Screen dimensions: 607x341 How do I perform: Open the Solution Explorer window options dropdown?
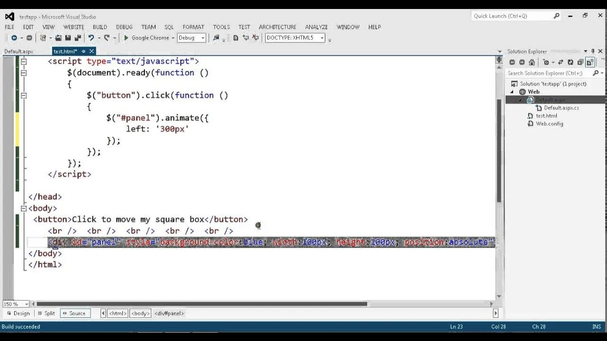[586, 51]
